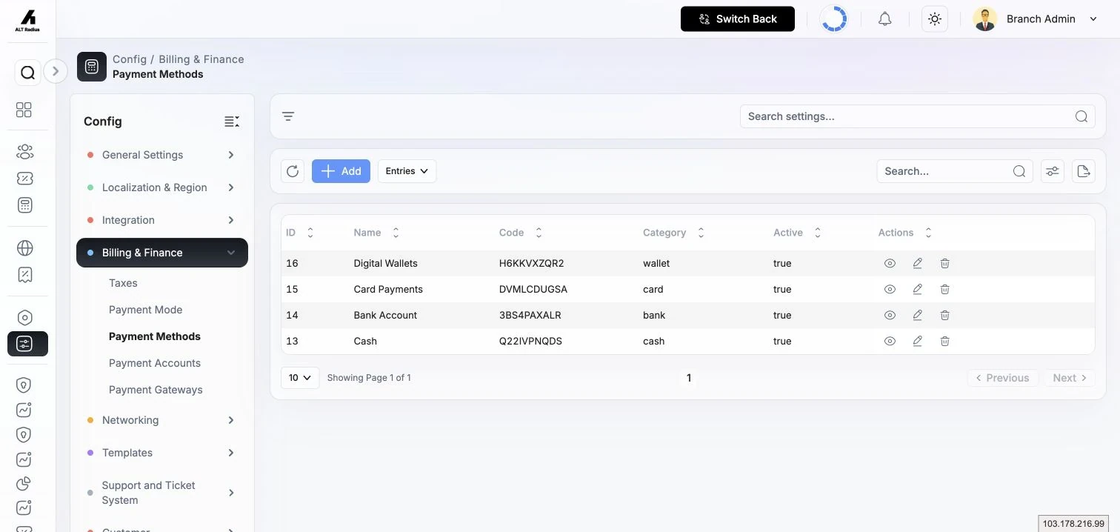Click the Config breadcrumb link
The height and width of the screenshot is (532, 1120).
click(x=130, y=59)
